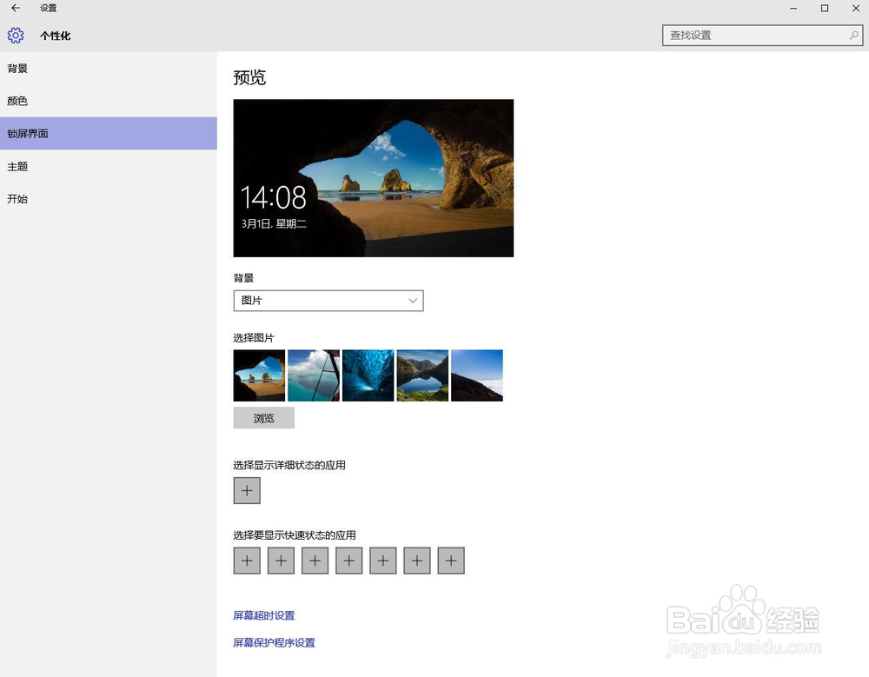Go back with the arrow icon

click(16, 8)
